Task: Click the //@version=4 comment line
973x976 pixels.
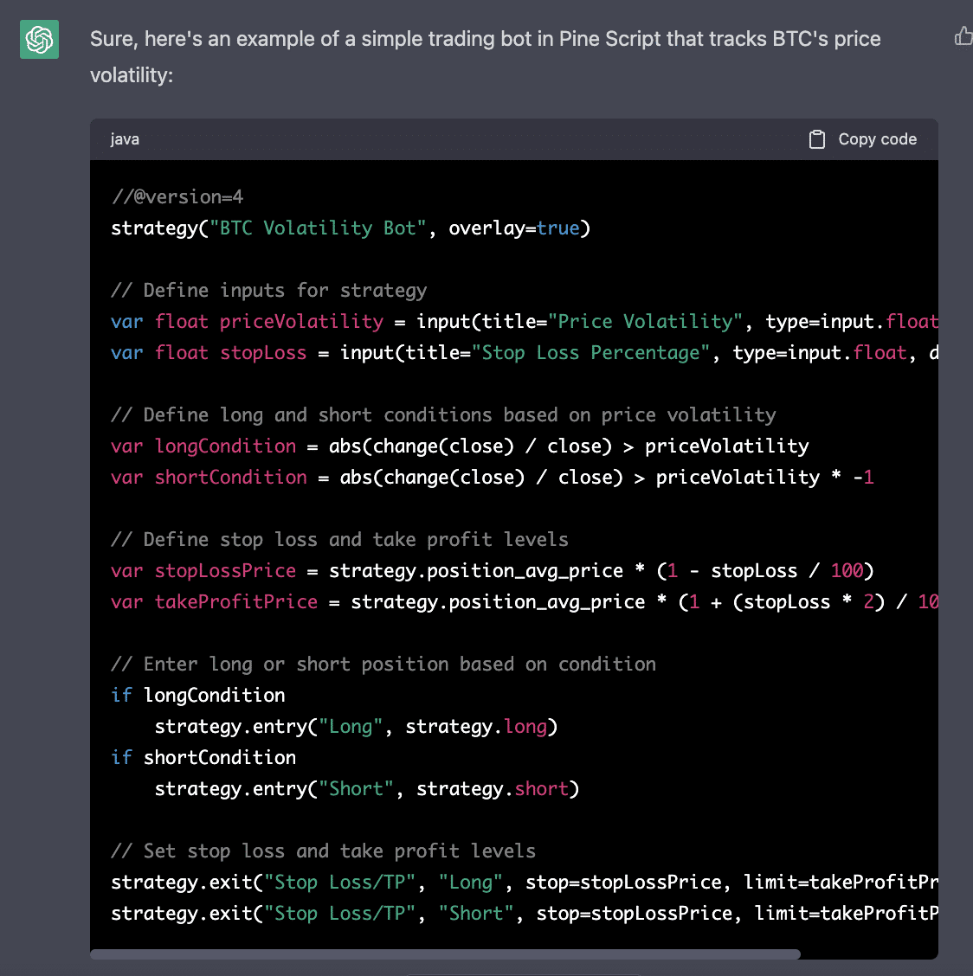Action: 177,197
